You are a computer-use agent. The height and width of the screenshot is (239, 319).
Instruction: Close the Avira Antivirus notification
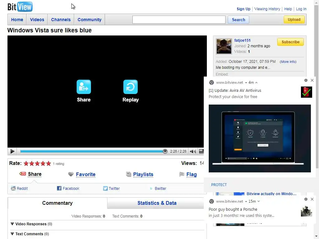(x=312, y=80)
